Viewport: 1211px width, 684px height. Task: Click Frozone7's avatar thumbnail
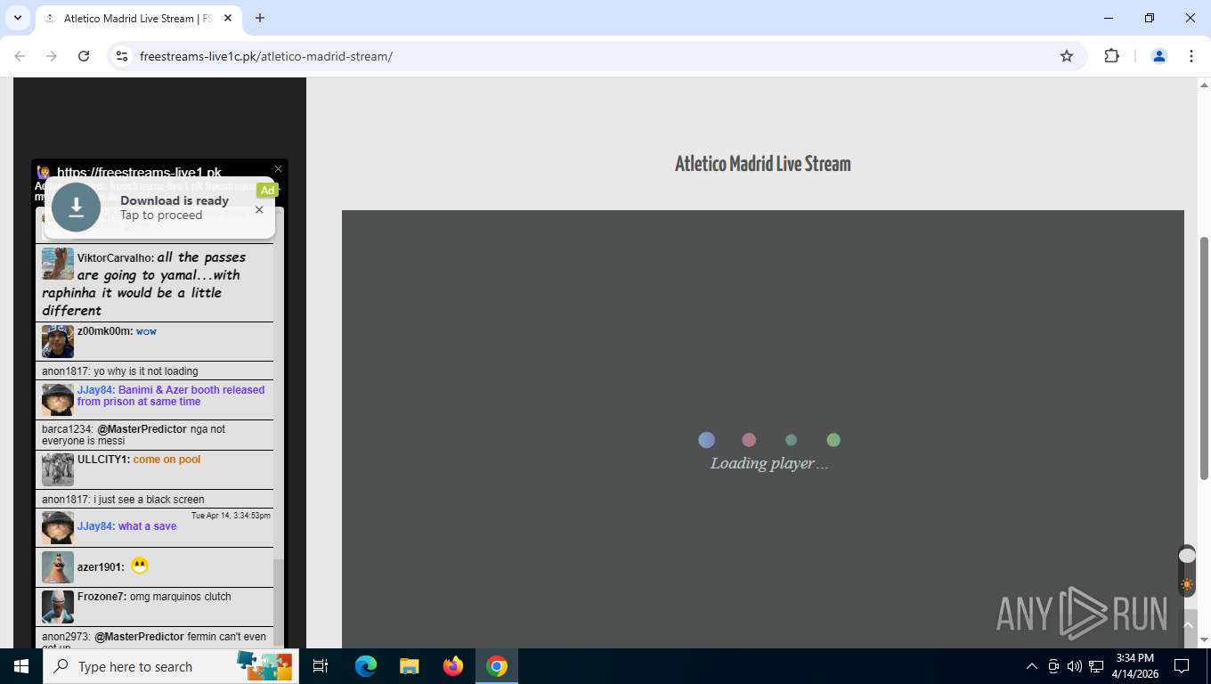58,607
